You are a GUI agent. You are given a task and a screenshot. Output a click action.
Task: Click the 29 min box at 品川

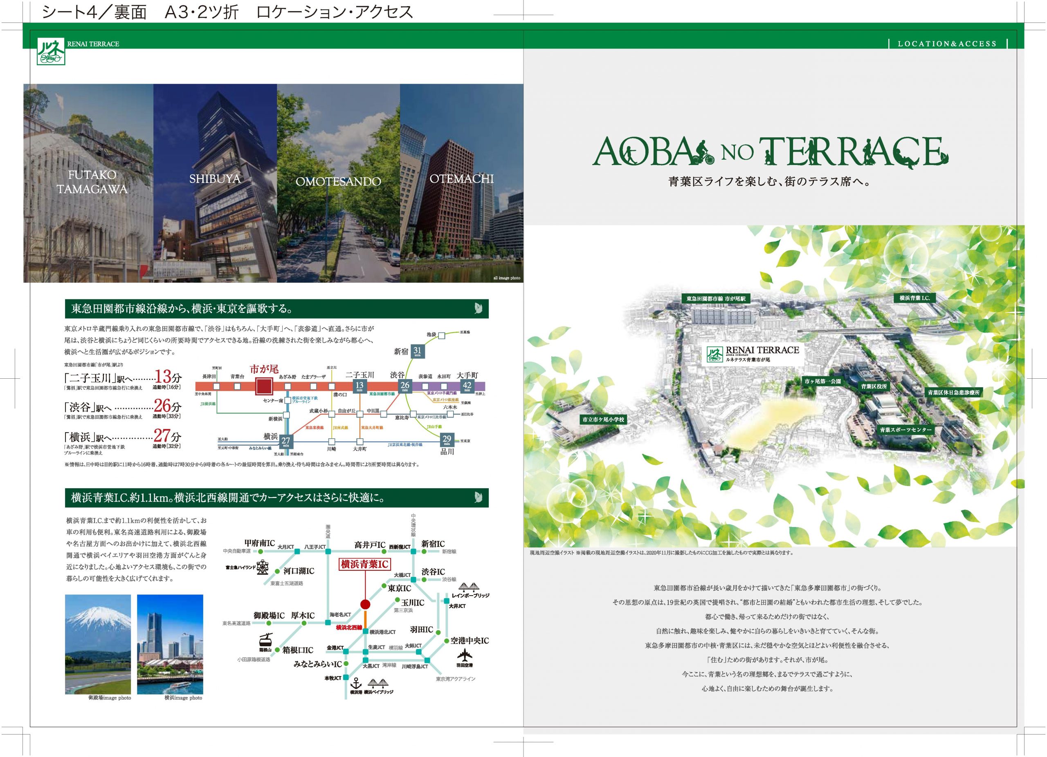(447, 440)
